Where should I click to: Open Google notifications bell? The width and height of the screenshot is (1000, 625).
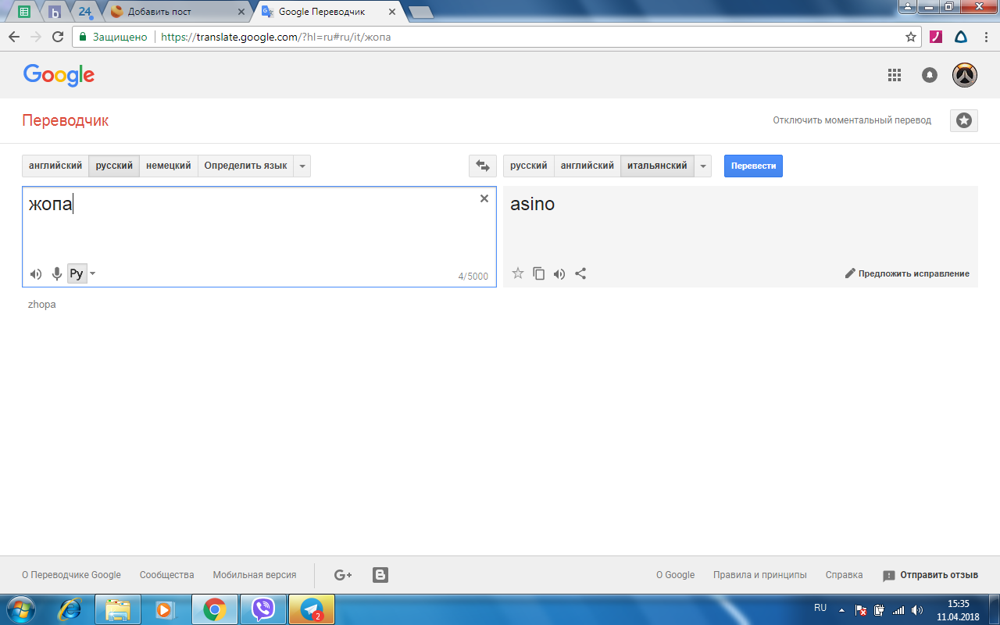[930, 75]
